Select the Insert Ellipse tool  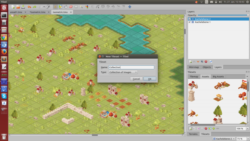(x=108, y=7)
